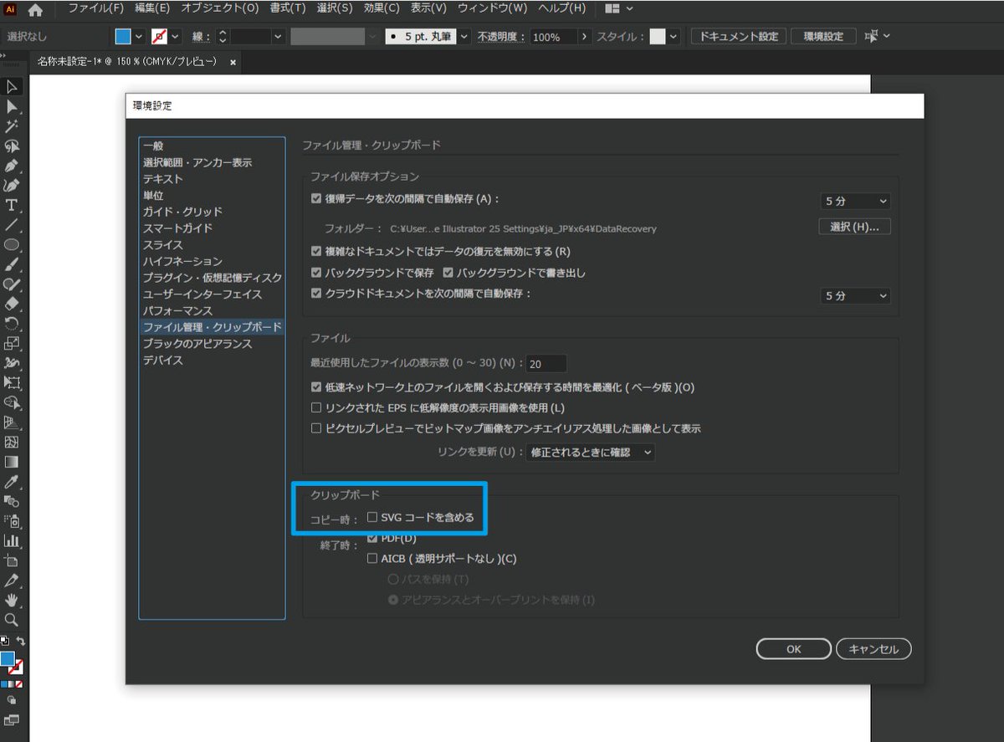Select the Type tool
1004x742 pixels.
click(12, 205)
